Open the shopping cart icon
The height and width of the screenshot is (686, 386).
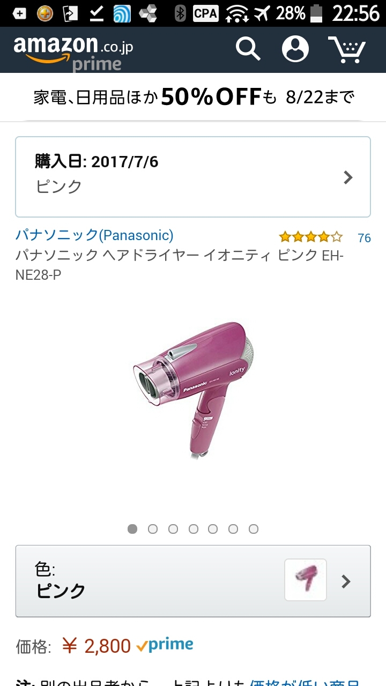[347, 49]
